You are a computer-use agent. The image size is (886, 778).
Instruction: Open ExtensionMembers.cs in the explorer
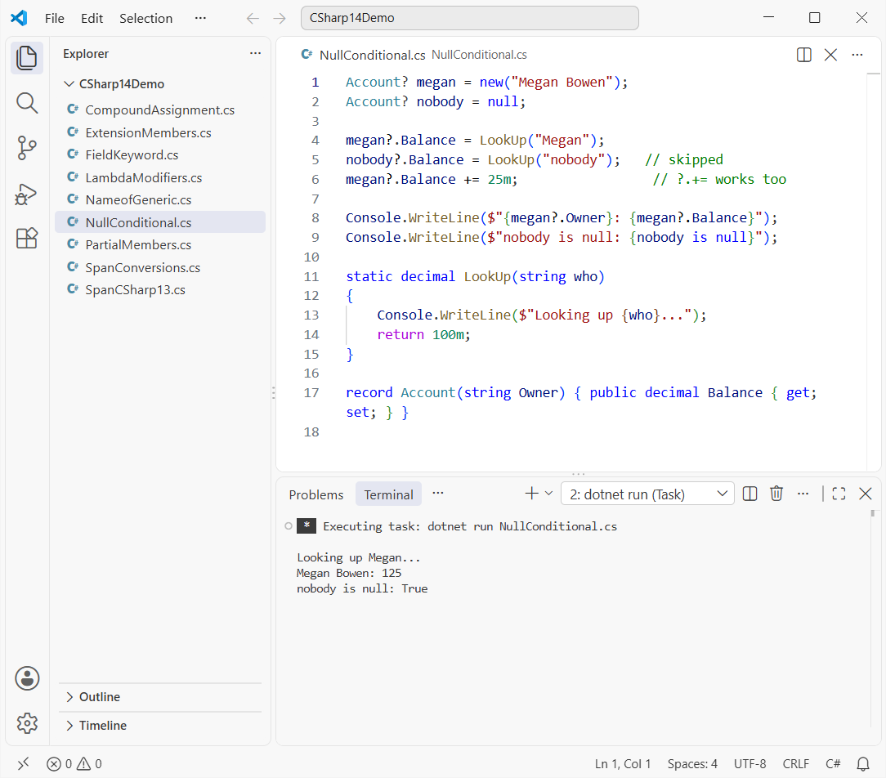click(160, 132)
